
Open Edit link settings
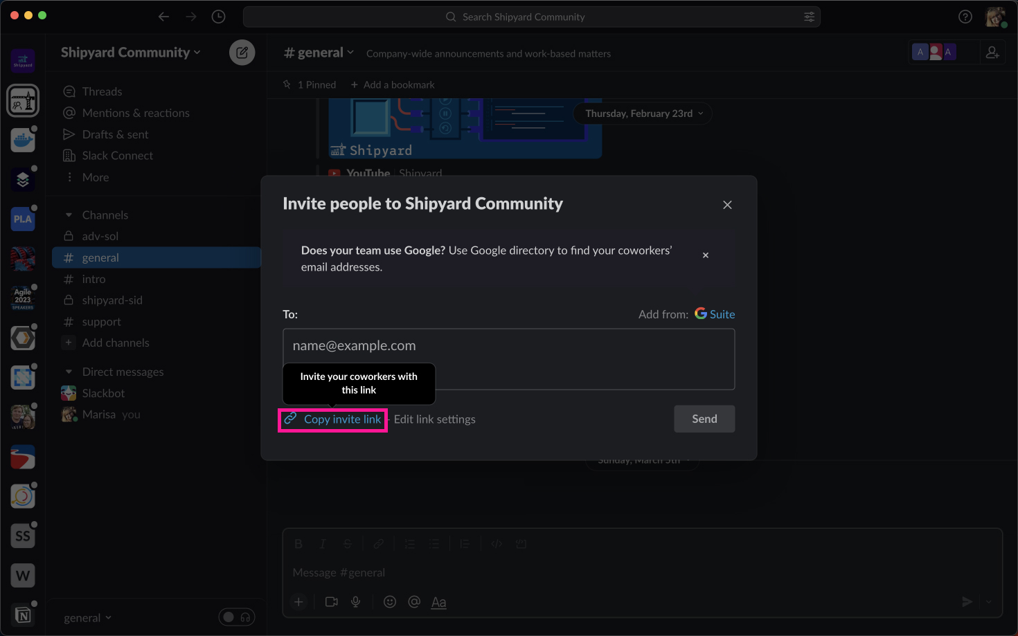[x=434, y=419]
